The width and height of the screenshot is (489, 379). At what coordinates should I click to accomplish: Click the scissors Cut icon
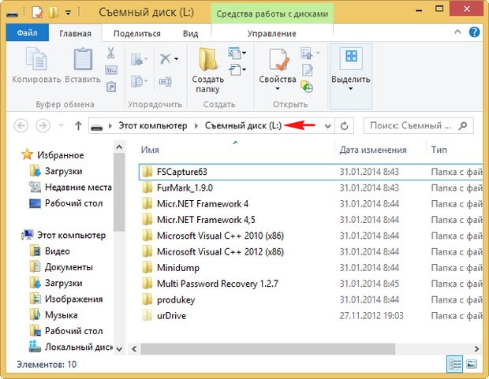110,54
